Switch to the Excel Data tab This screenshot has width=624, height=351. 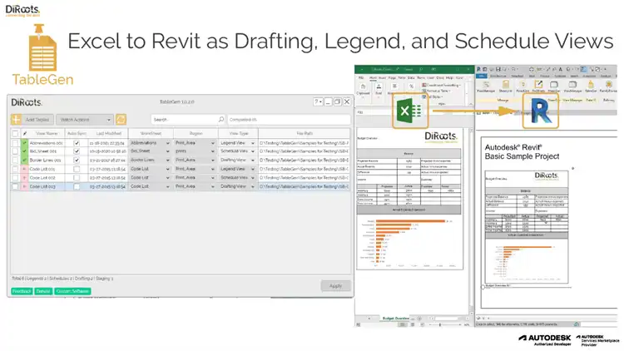(x=411, y=77)
